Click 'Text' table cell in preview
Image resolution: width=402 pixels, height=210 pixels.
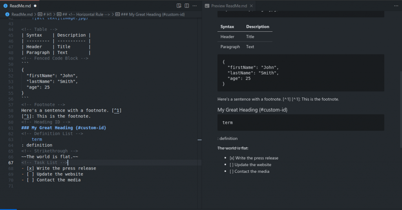pyautogui.click(x=250, y=47)
